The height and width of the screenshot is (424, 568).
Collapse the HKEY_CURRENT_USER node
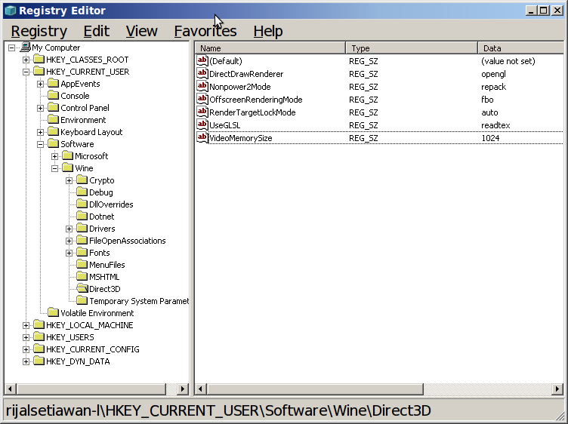26,72
